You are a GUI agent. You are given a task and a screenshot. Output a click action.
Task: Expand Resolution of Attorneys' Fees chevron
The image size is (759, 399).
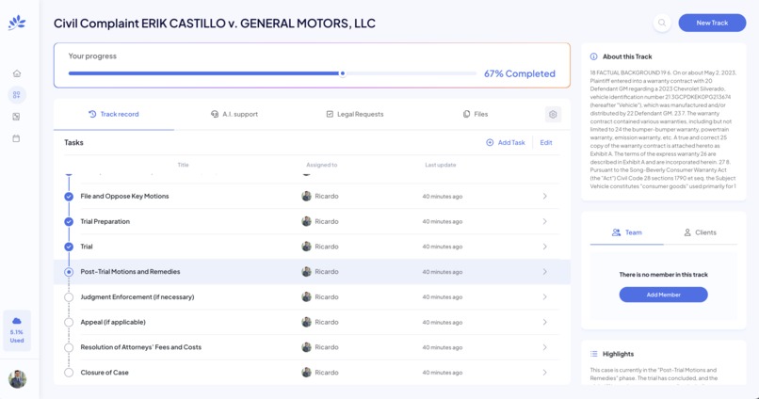tap(544, 347)
